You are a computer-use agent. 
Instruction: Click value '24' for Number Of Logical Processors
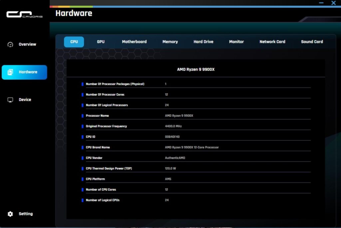coord(167,105)
